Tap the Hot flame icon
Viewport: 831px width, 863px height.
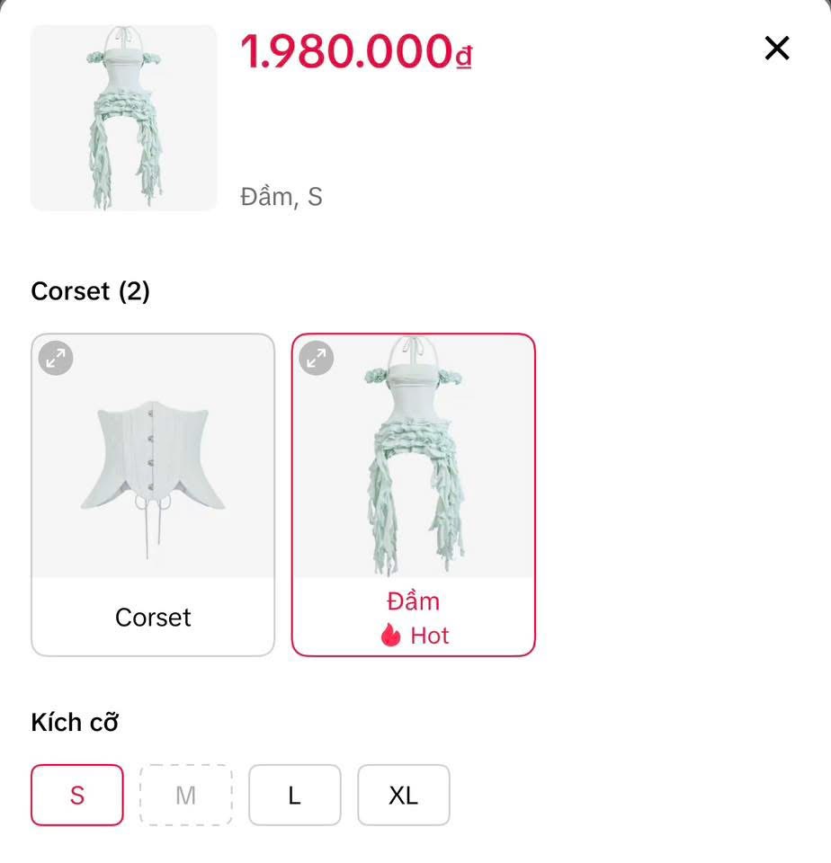coord(391,636)
